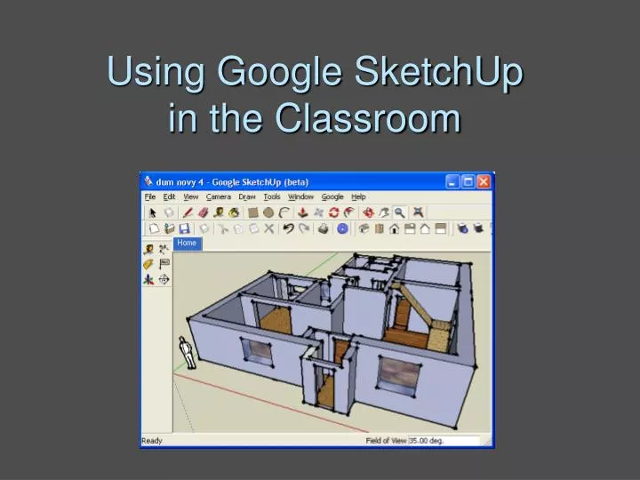640x480 pixels.
Task: Click the Copy icon in standard toolbar
Action: coord(238,228)
